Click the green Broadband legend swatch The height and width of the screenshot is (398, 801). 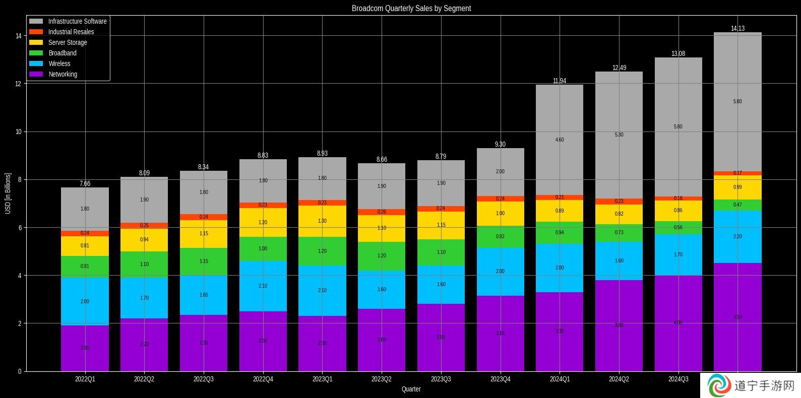coord(36,53)
